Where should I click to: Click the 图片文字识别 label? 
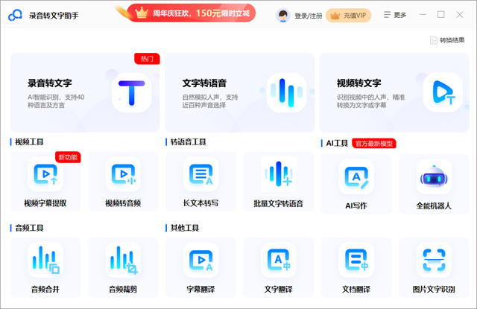pyautogui.click(x=434, y=289)
